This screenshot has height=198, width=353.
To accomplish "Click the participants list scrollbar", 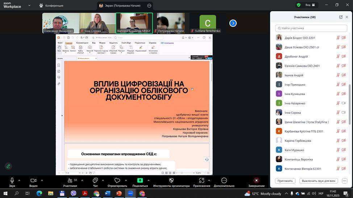I will click(x=350, y=104).
